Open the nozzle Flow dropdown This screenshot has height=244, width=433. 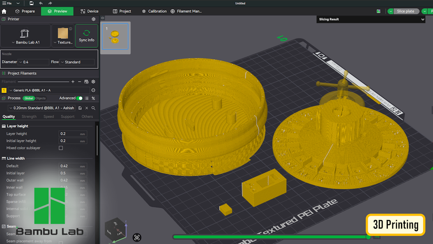click(77, 62)
